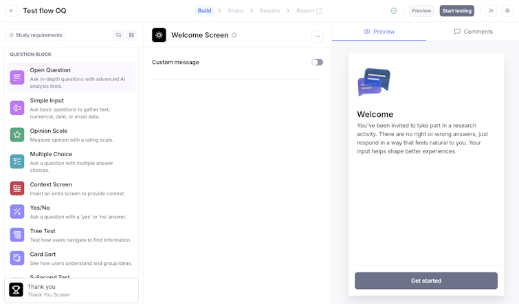This screenshot has width=519, height=304.
Task: Switch to the Comments tab
Action: pyautogui.click(x=473, y=32)
